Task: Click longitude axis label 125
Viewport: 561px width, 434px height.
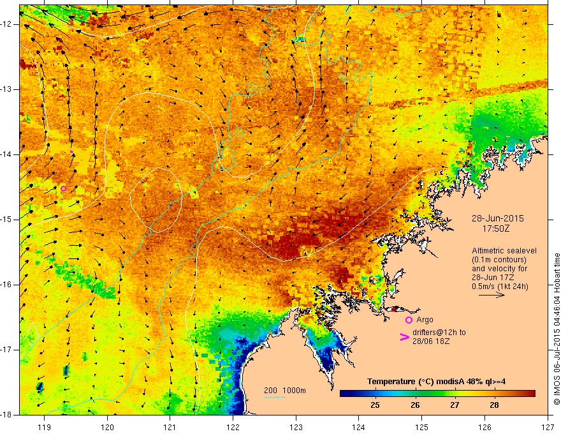Action: coord(422,427)
